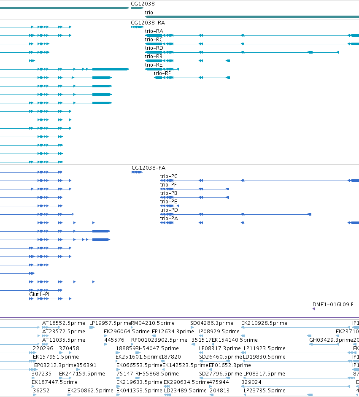Screen dimensions: 359x397
Task: Select the trio-PD protein label
Action: tap(169, 210)
